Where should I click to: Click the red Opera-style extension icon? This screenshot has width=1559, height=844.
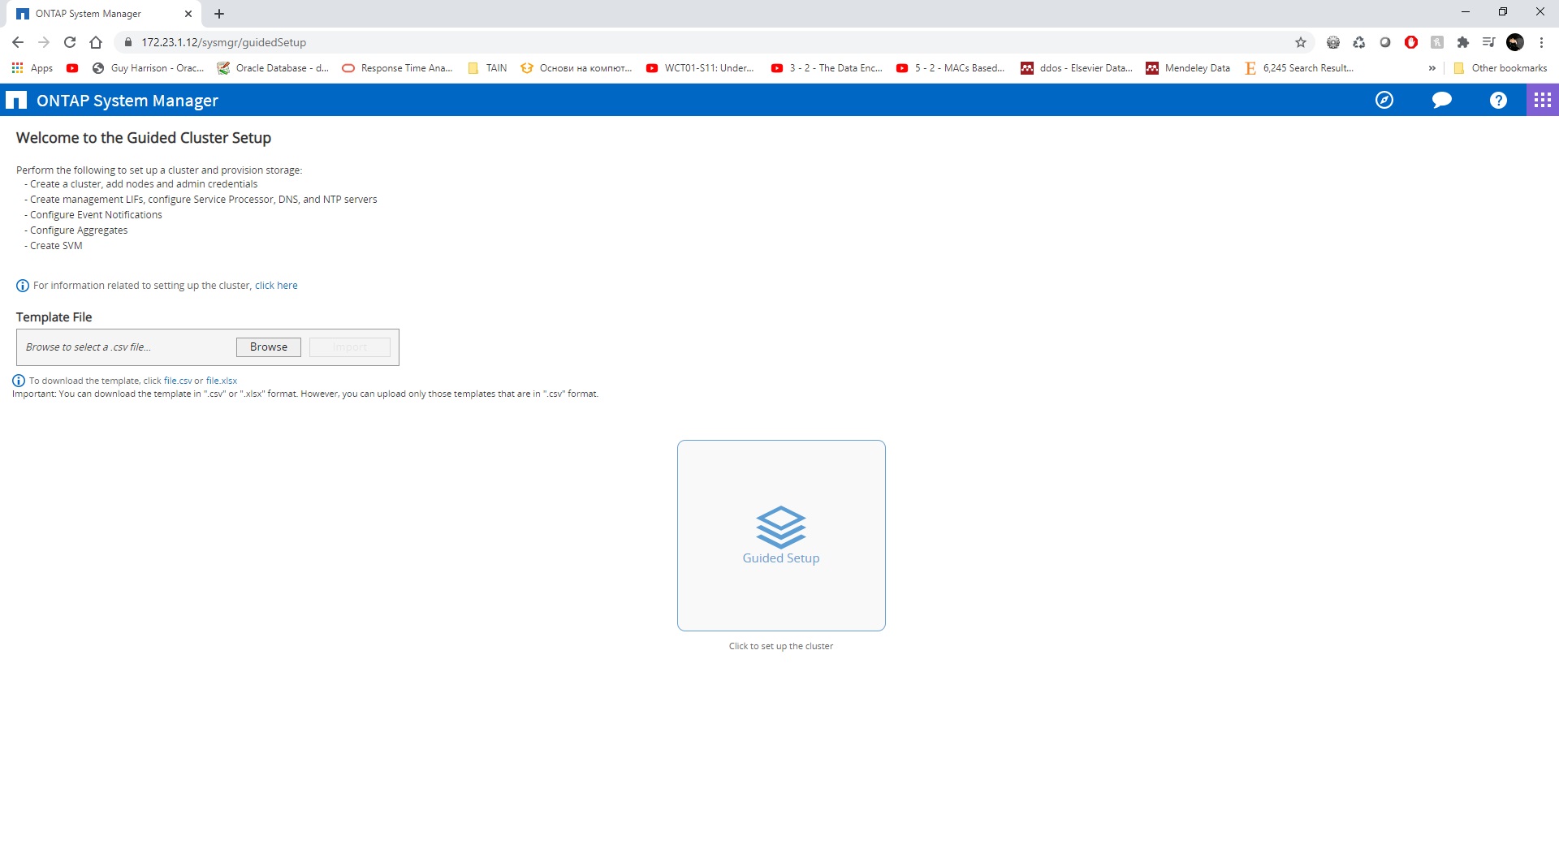click(x=1411, y=42)
